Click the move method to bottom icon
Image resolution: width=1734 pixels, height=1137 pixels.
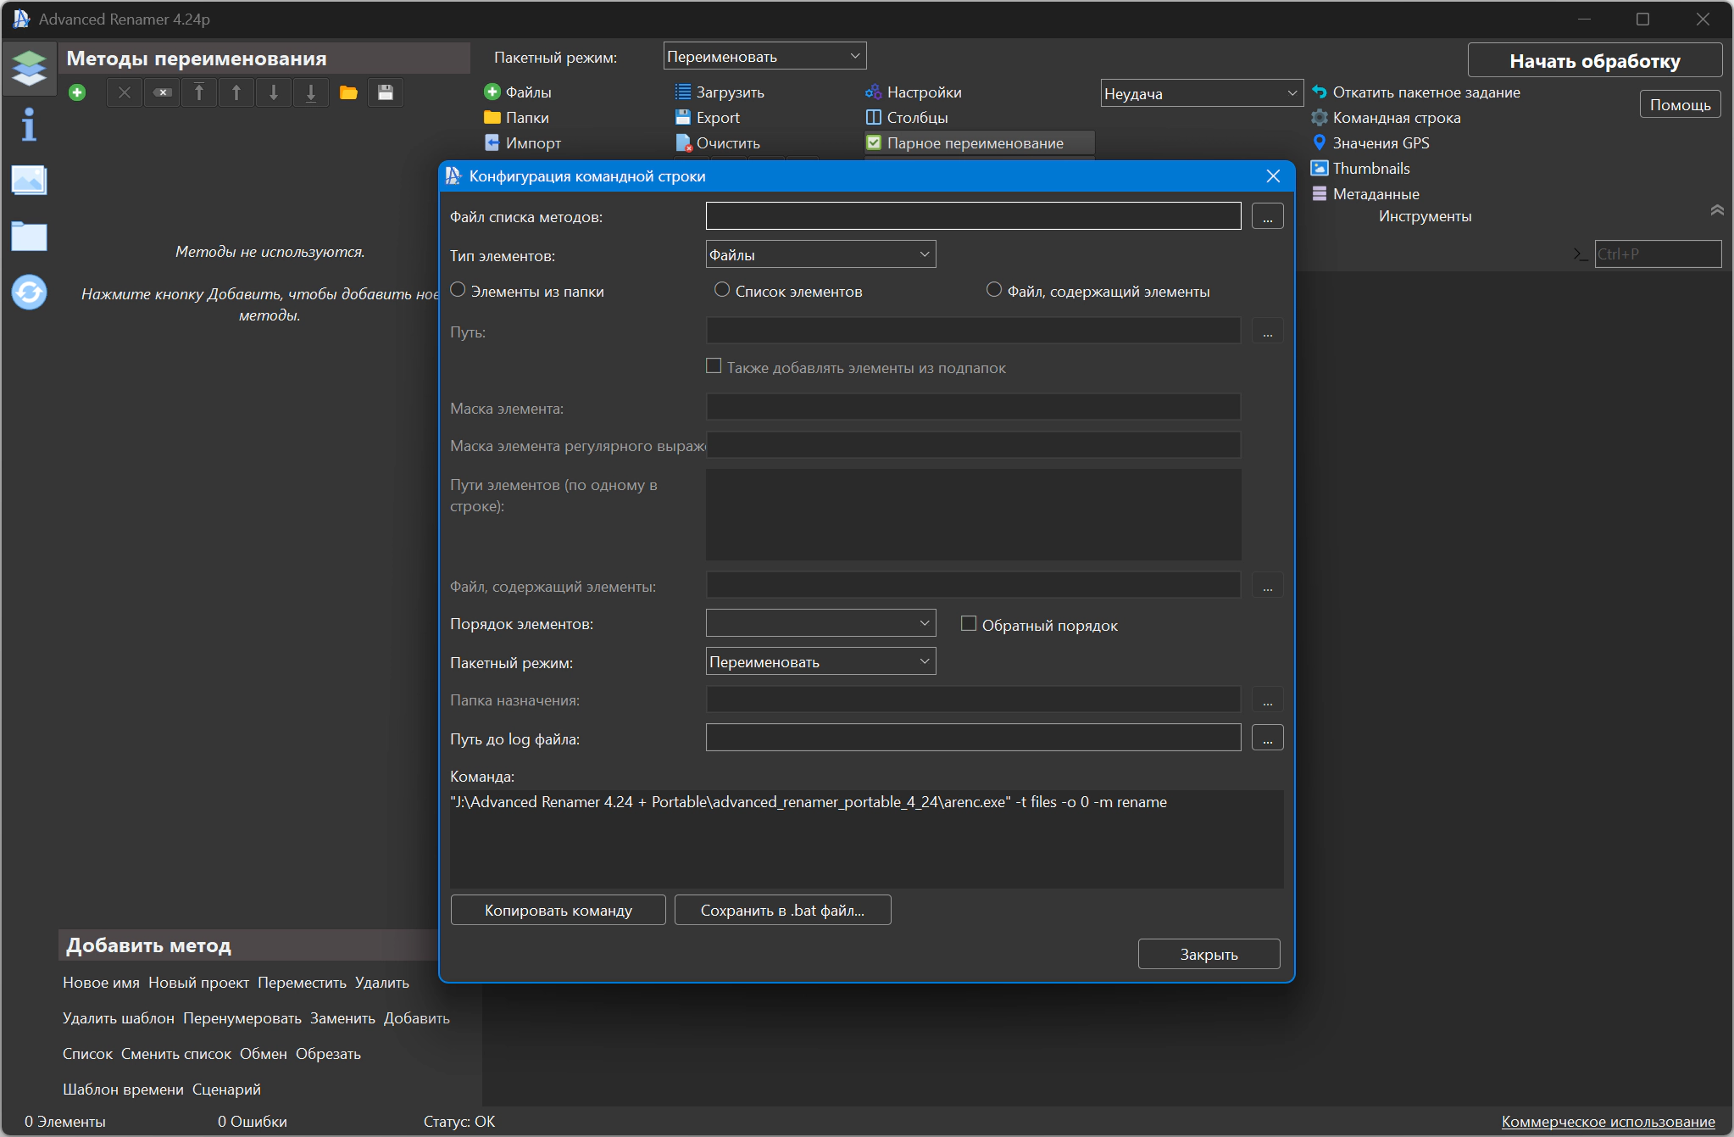point(311,92)
